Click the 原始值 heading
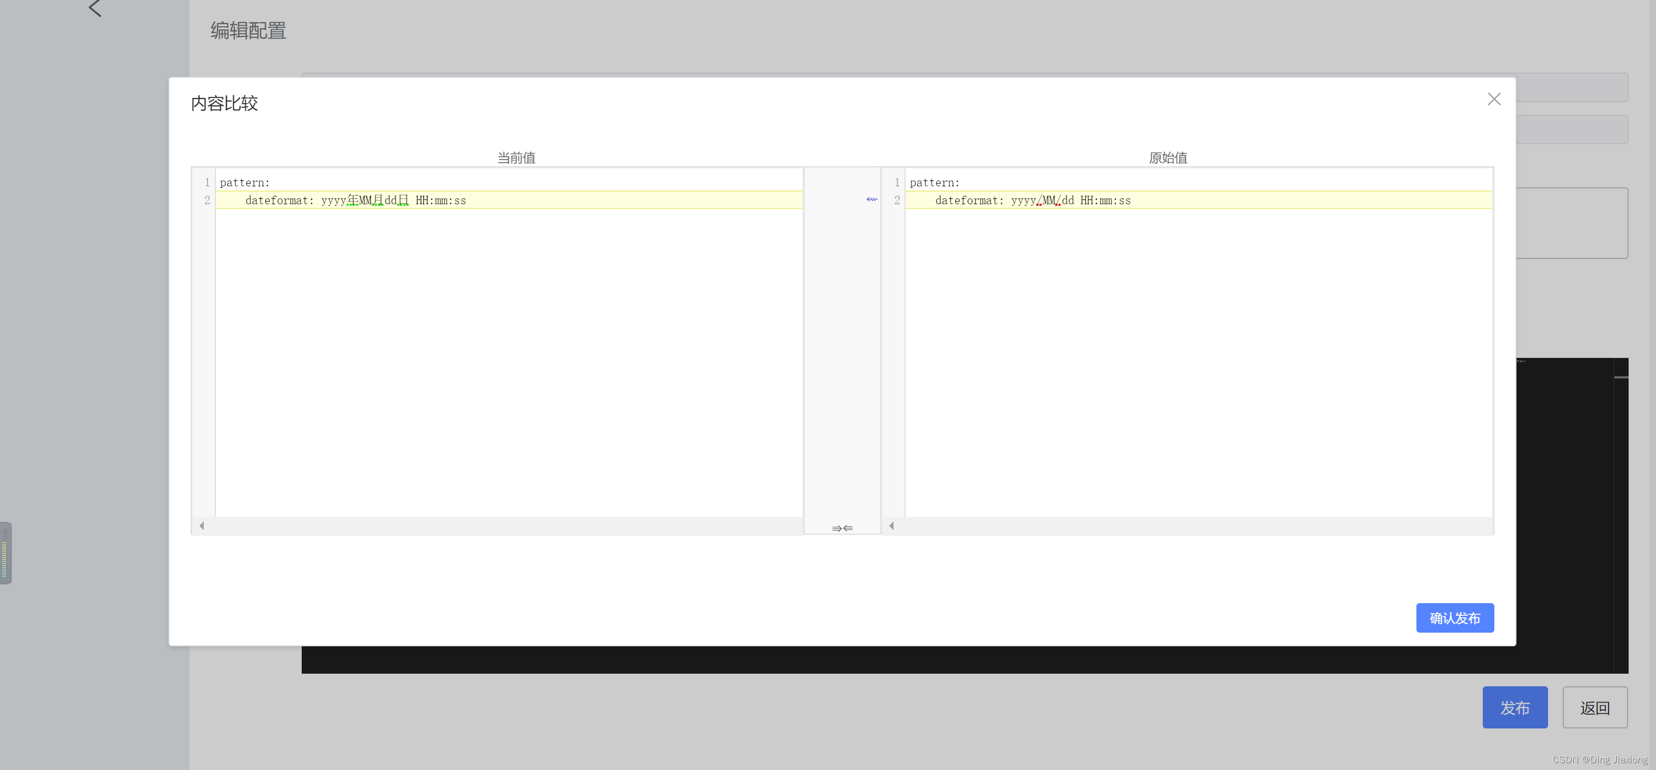Viewport: 1656px width, 770px height. pyautogui.click(x=1167, y=157)
